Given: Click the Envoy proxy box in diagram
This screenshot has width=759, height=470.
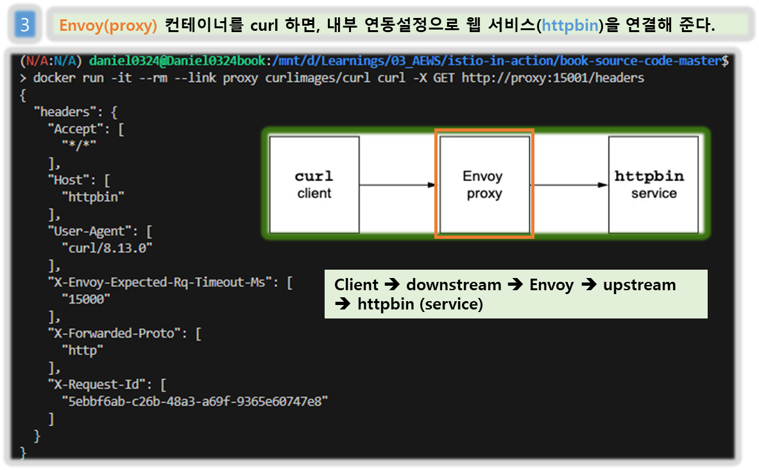Looking at the screenshot, I should click(484, 185).
